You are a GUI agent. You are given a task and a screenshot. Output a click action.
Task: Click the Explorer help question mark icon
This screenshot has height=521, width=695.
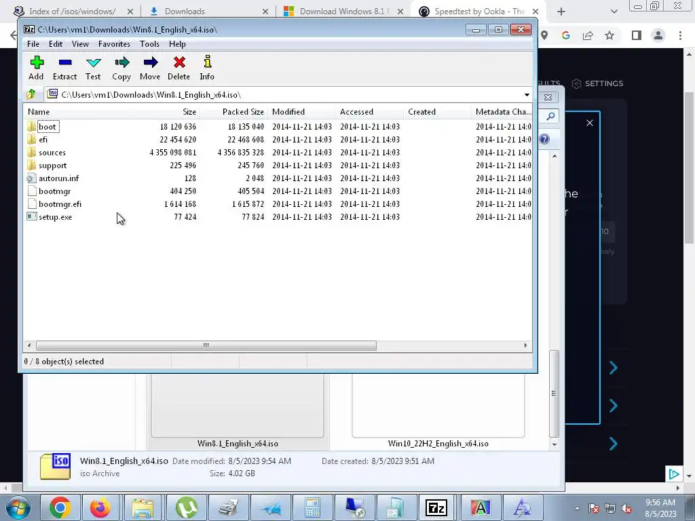pos(545,139)
